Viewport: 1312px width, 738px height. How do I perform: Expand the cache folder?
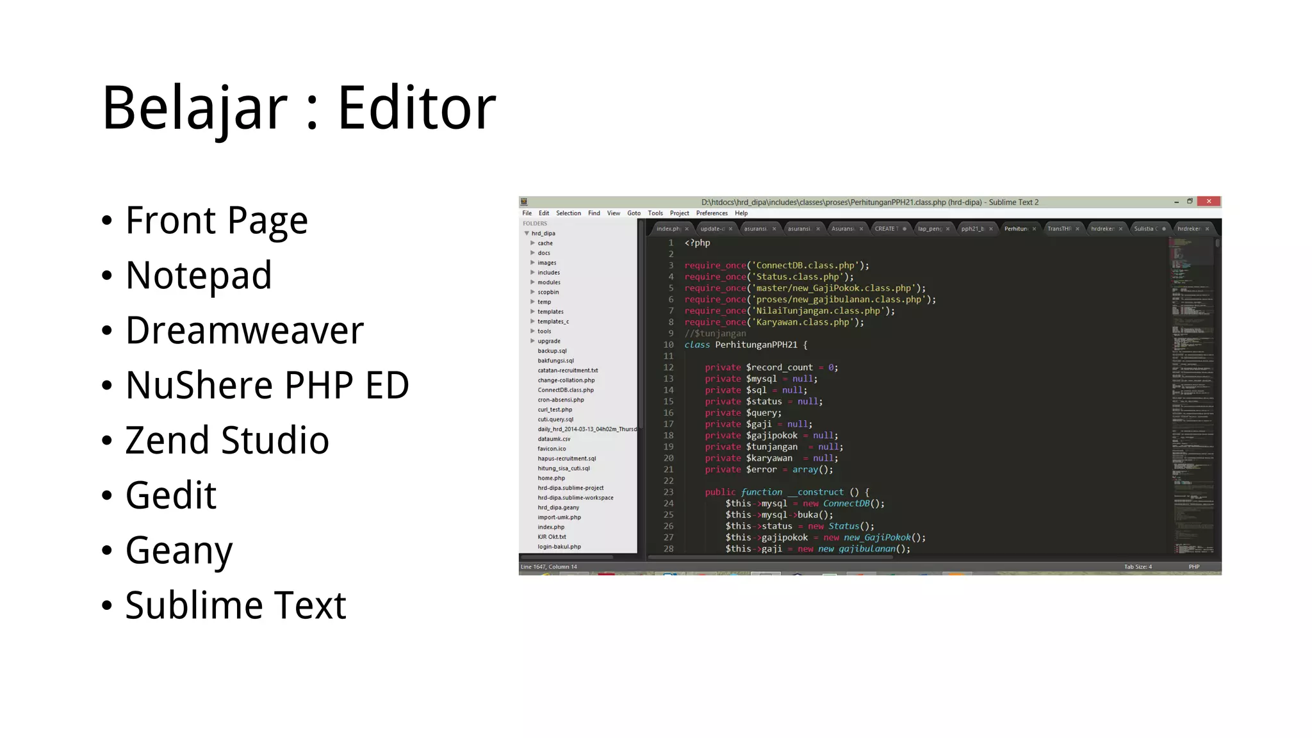[x=532, y=243]
